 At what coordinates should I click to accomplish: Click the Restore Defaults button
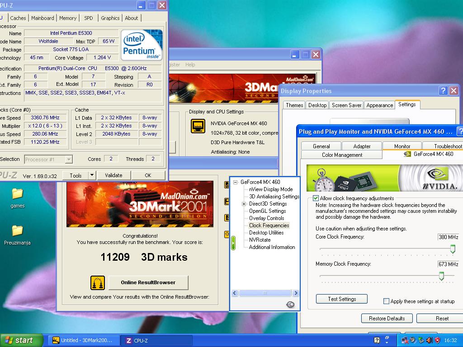point(387,319)
